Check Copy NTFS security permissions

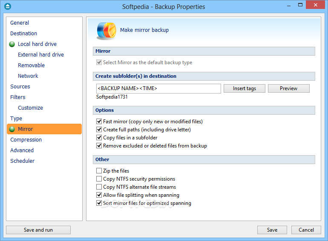pyautogui.click(x=99, y=179)
